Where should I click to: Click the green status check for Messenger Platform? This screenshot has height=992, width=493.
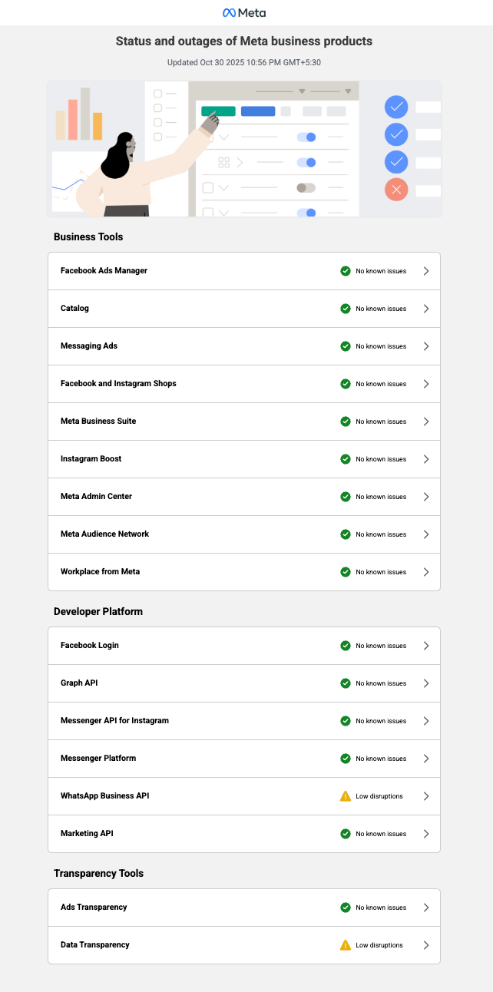click(346, 759)
